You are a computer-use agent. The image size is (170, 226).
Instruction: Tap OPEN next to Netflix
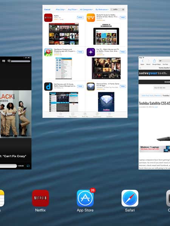coord(80,17)
